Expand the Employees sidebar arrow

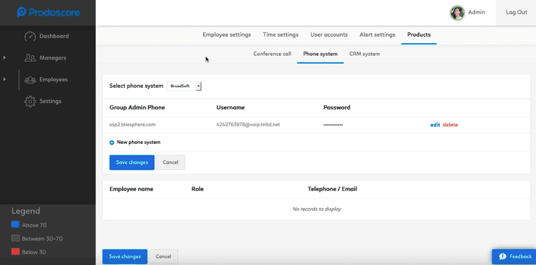click(4, 80)
